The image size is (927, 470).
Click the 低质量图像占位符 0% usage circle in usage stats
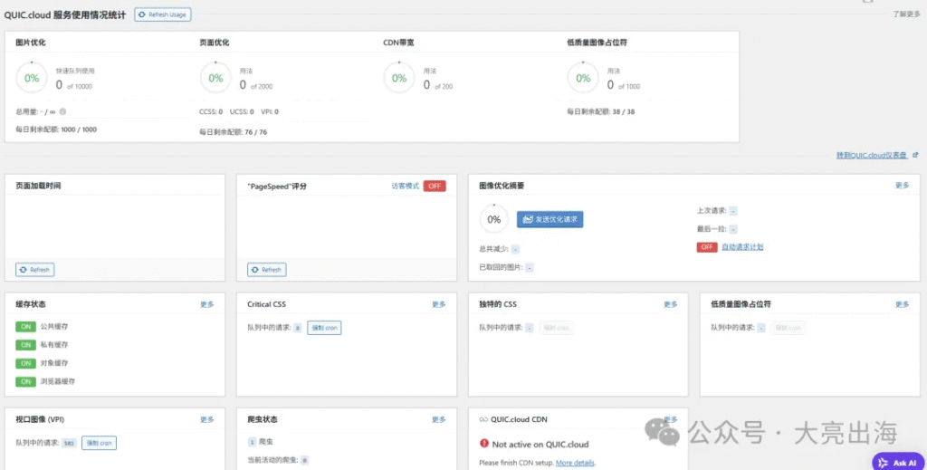pos(583,78)
